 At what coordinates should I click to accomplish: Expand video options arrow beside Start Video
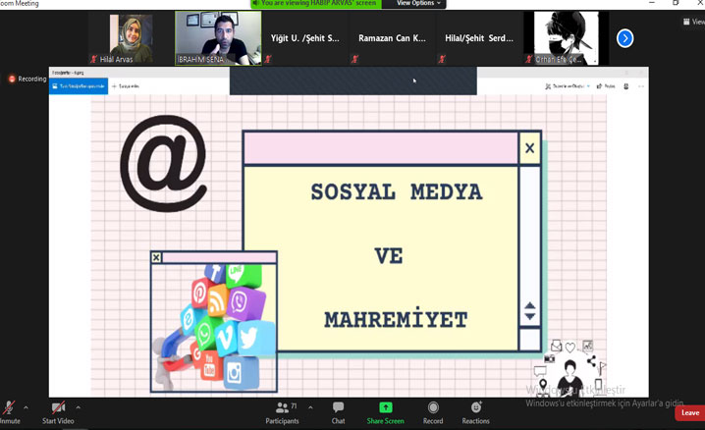click(x=79, y=407)
